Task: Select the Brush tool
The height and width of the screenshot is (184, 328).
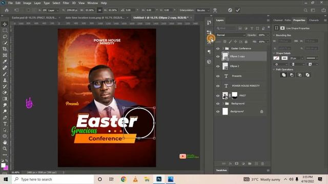Action: 5,74
